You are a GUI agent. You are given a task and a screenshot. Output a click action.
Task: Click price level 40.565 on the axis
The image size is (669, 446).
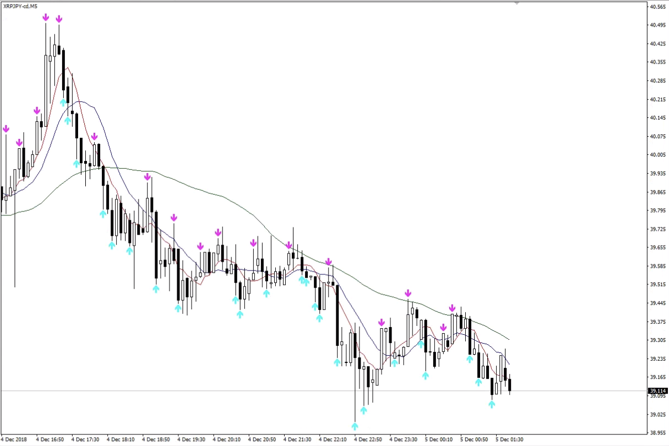click(x=657, y=7)
